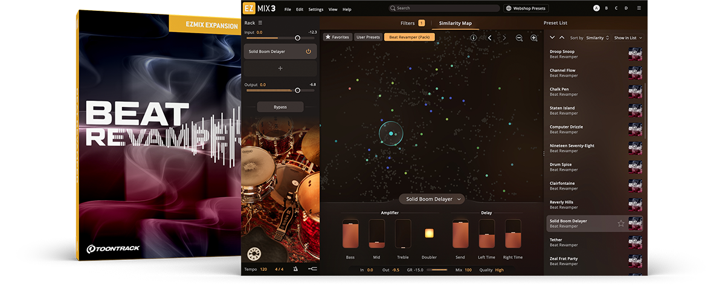
Task: Switch to the Preset List tab
Action: pos(555,23)
